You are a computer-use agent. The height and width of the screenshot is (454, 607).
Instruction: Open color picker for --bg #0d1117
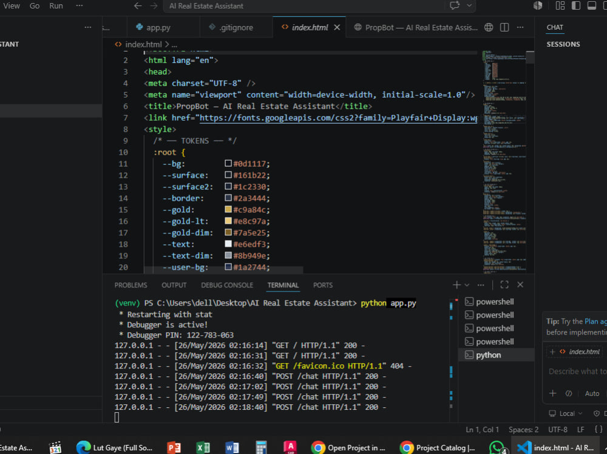click(x=228, y=164)
